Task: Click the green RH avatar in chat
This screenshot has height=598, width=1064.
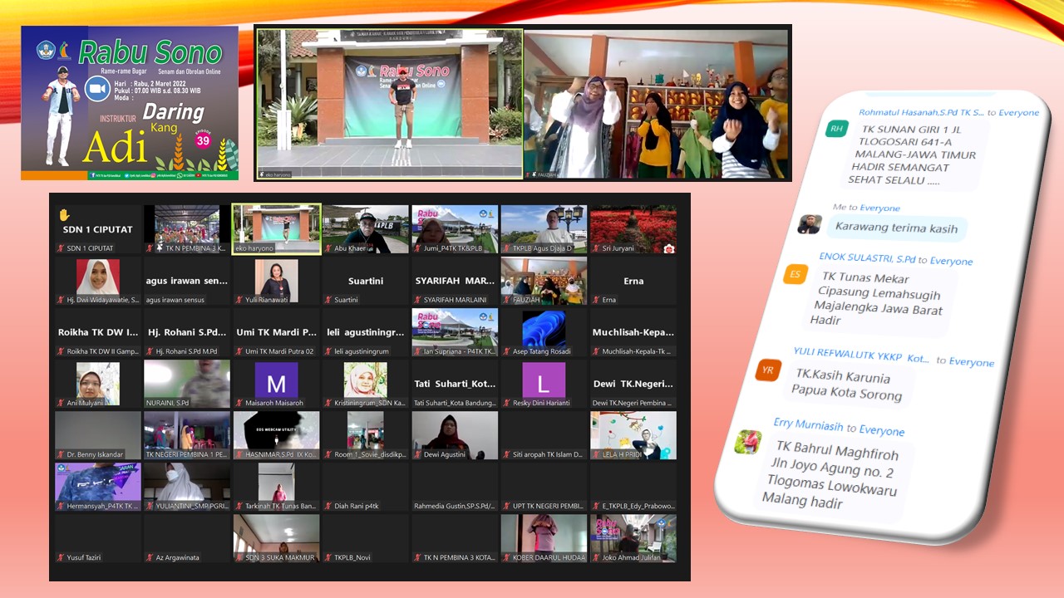Action: (835, 128)
